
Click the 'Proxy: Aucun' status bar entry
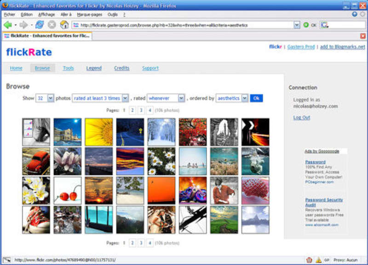345,260
